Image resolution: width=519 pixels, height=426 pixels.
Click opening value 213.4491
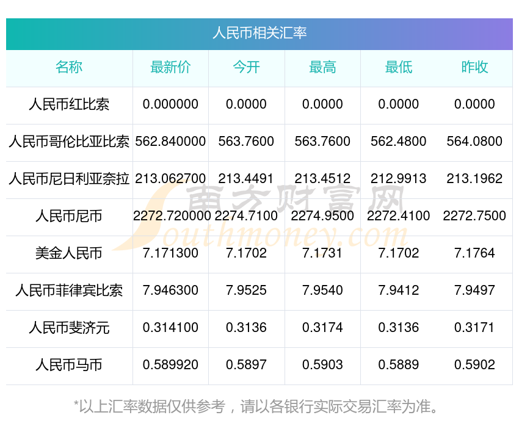(246, 179)
